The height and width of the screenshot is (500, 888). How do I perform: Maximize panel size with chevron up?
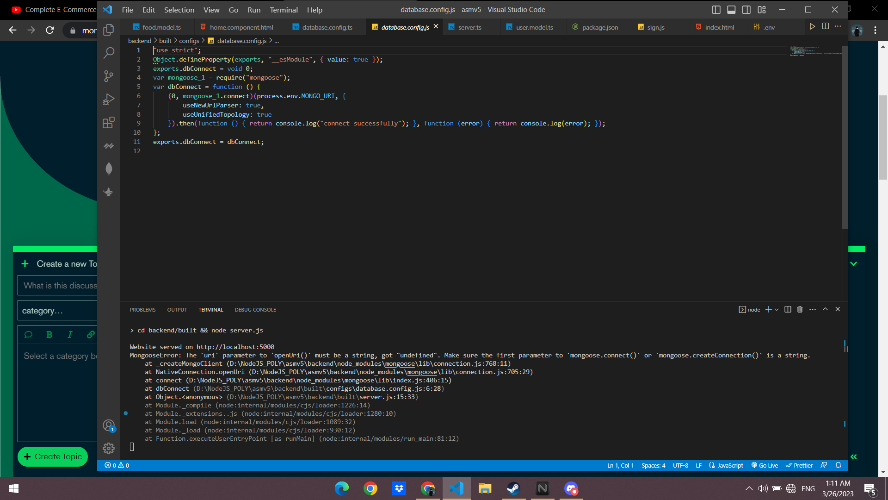(825, 309)
